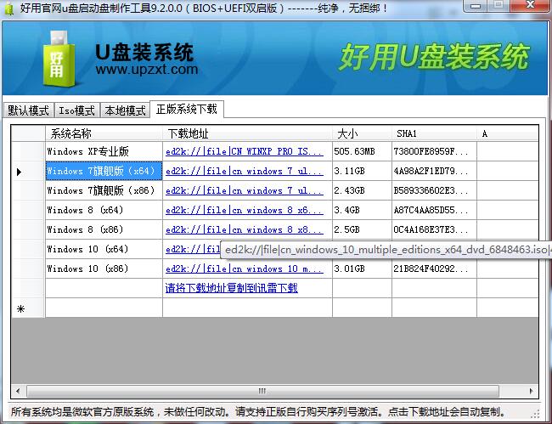Select the 本地模式 tab

(125, 110)
